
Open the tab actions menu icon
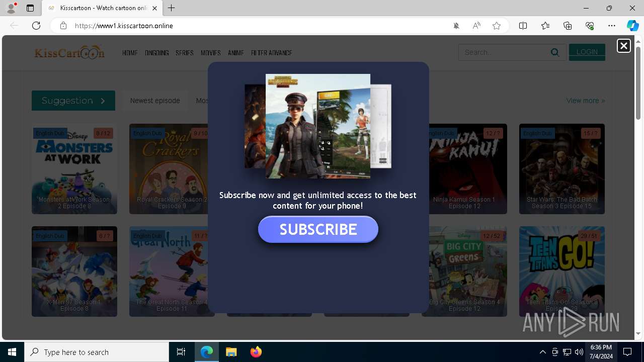click(30, 8)
